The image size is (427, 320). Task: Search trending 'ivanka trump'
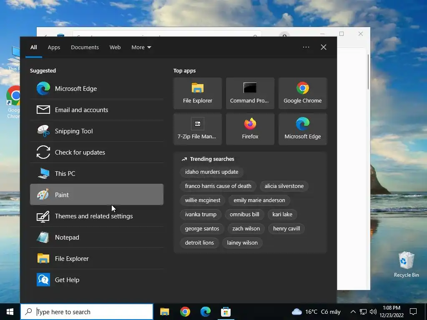pos(201,215)
